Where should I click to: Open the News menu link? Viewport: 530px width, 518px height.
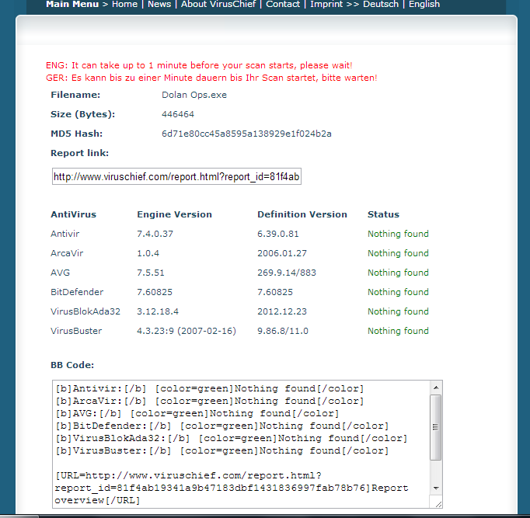(x=159, y=4)
